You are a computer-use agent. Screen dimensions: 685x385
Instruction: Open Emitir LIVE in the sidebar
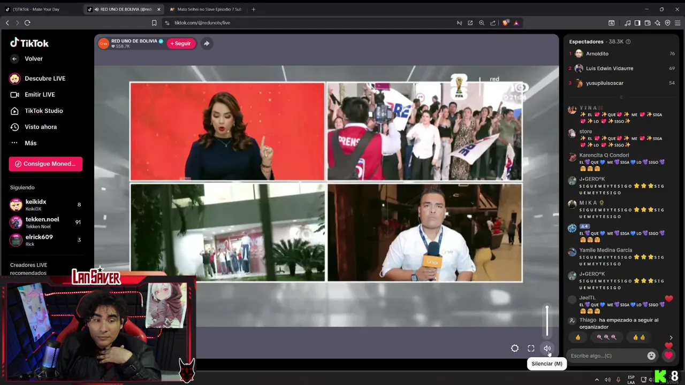(x=33, y=95)
